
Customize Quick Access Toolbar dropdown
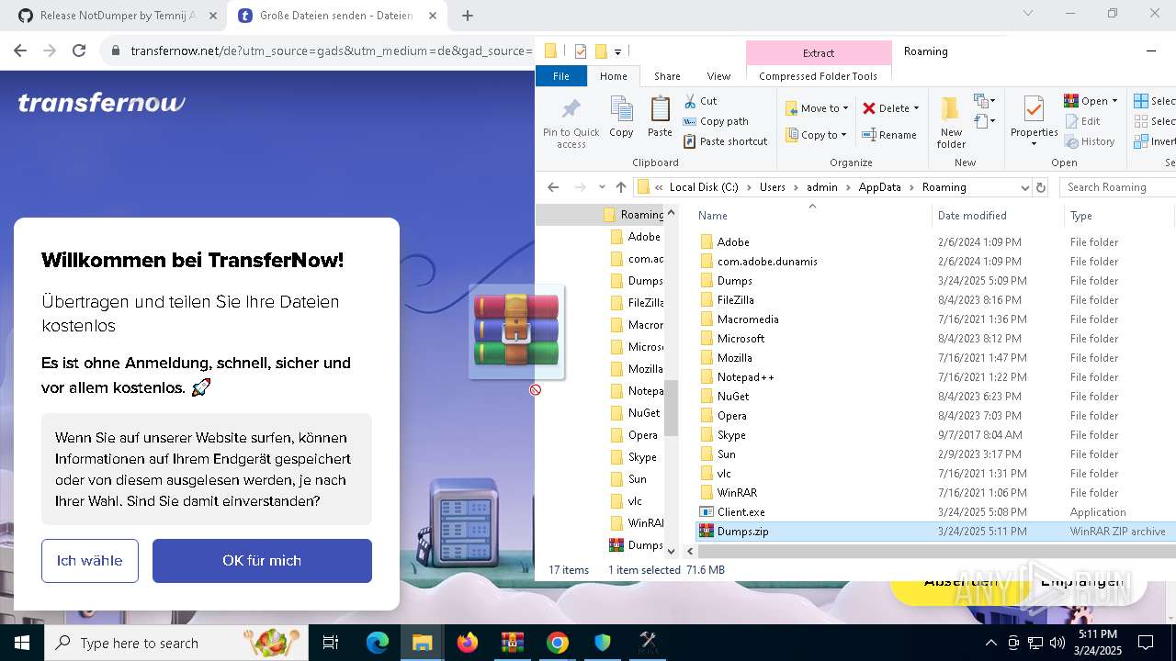pyautogui.click(x=617, y=52)
